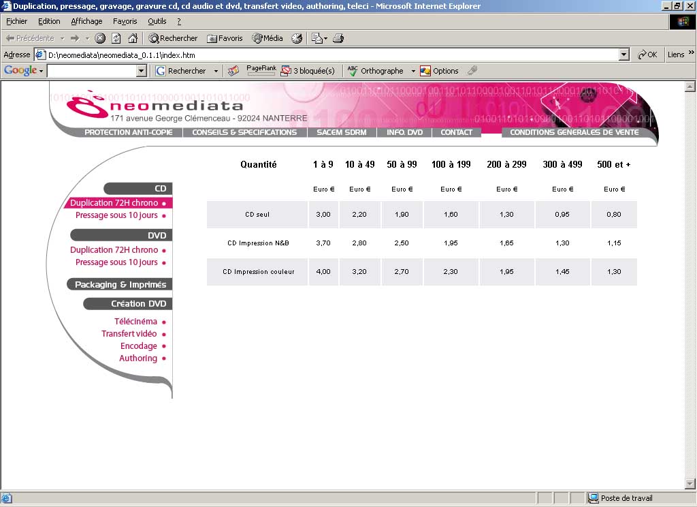Image resolution: width=697 pixels, height=507 pixels.
Task: Open the Encodage link
Action: (143, 346)
